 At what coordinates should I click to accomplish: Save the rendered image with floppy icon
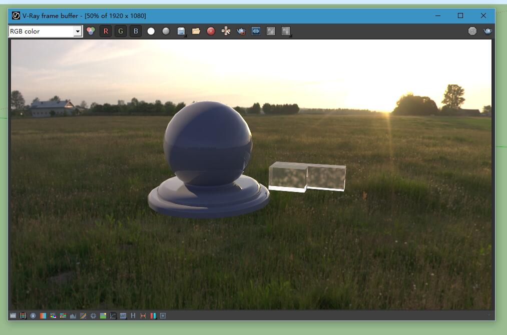pos(181,31)
